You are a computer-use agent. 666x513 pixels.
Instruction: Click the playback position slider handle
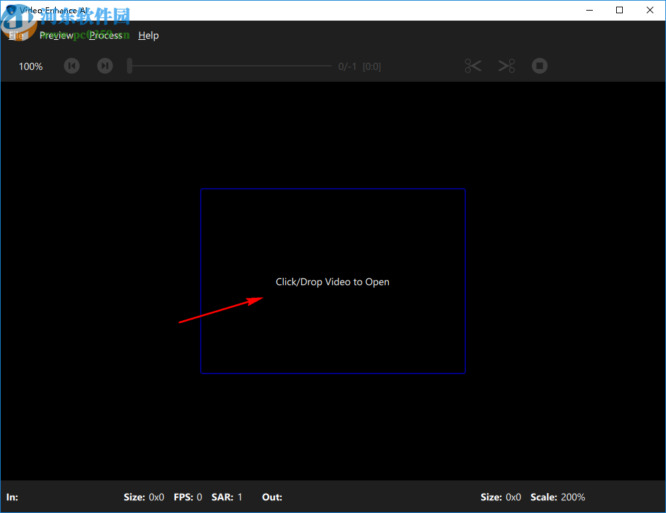(130, 66)
